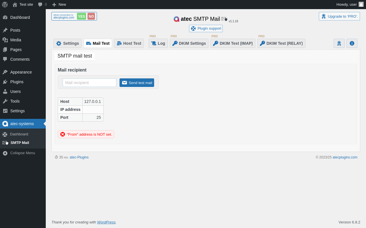Image resolution: width=366 pixels, height=228 pixels.
Task: Open atecplugins.com copyright footer link
Action: (x=345, y=157)
